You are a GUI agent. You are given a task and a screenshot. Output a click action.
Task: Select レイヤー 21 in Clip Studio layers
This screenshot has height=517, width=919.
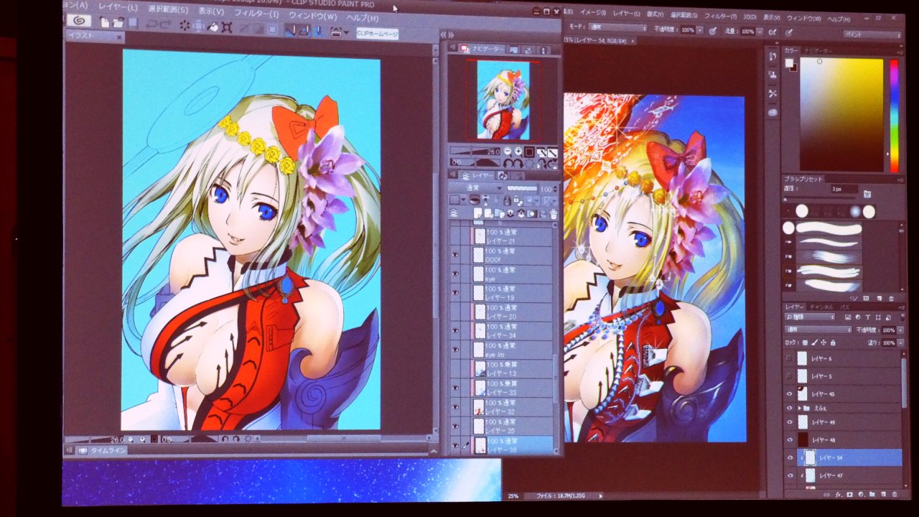tap(513, 237)
